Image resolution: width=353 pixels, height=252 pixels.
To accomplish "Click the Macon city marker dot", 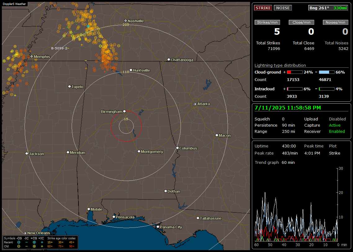I will point(217,135).
